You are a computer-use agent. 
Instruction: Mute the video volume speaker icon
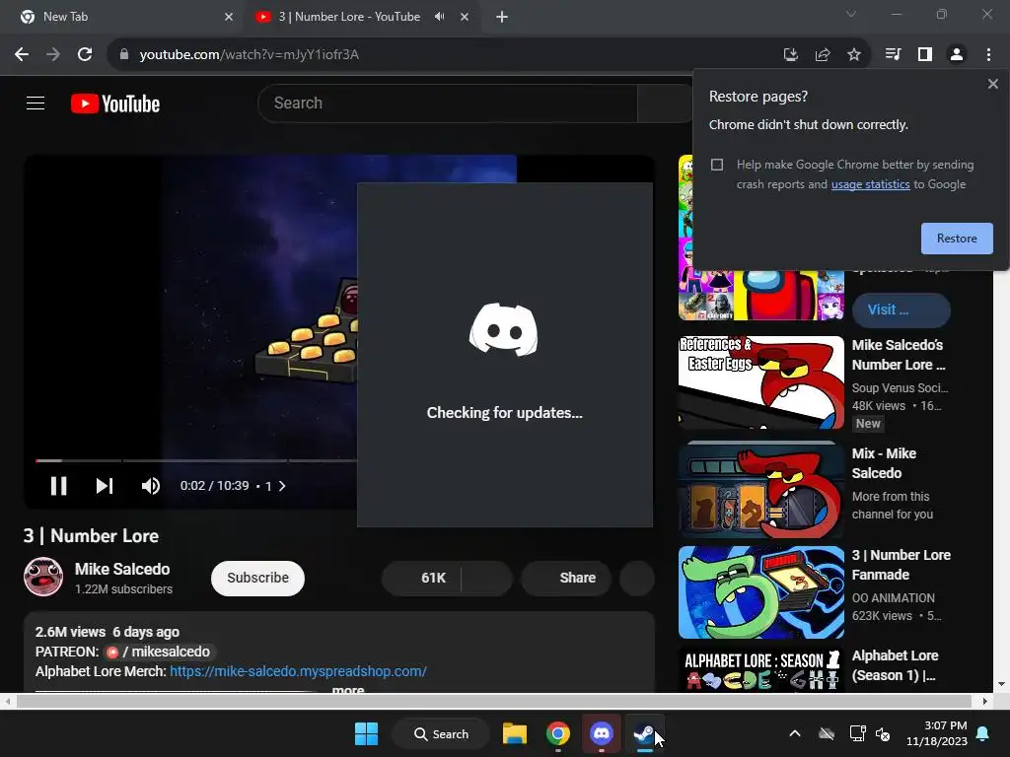(150, 486)
